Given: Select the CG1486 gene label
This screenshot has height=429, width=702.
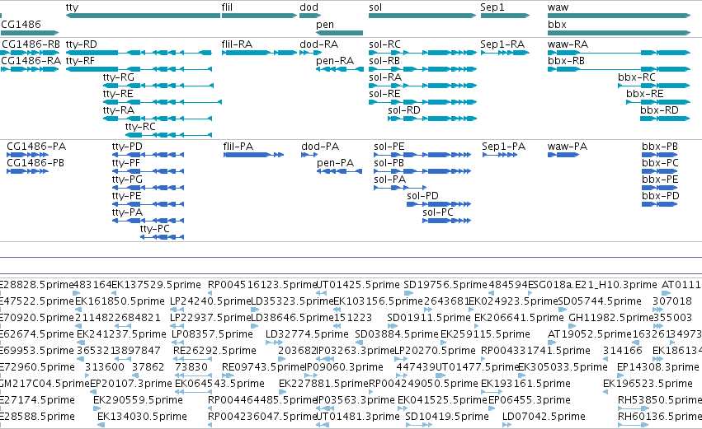Looking at the screenshot, I should tap(21, 24).
